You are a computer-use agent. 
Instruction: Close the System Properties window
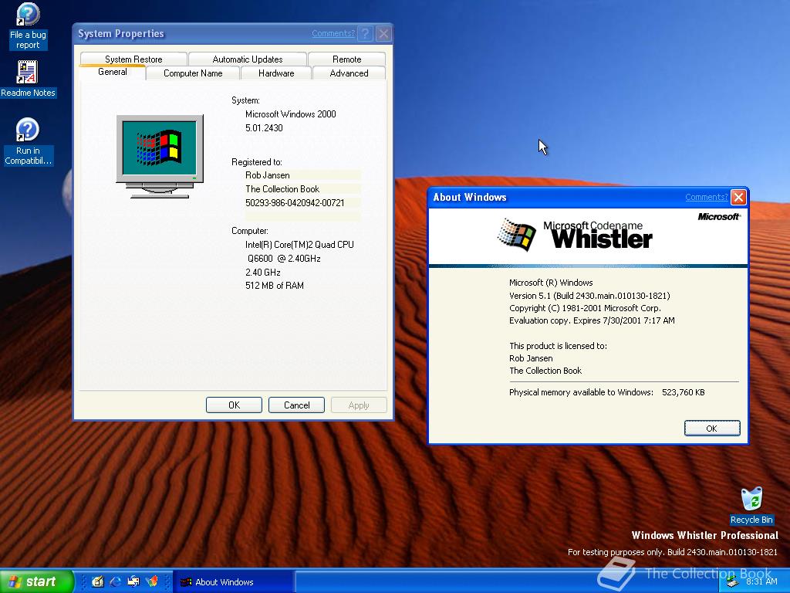384,33
